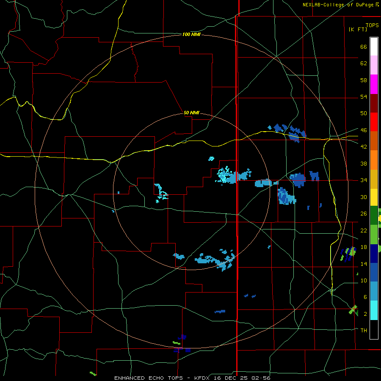Pick the navy blue swatch on color scale
The width and height of the screenshot is (381, 381).
coord(374,254)
